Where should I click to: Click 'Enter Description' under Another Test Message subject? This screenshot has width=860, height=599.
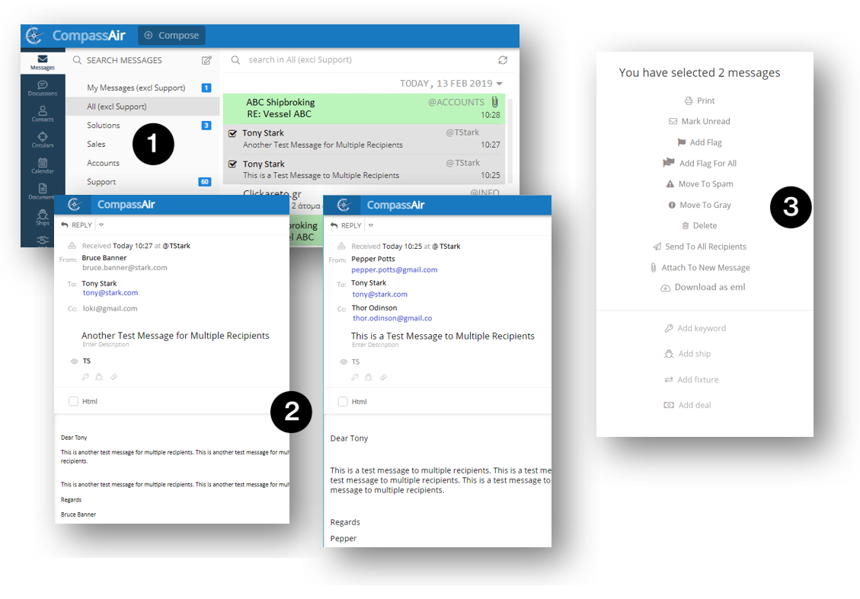[106, 345]
